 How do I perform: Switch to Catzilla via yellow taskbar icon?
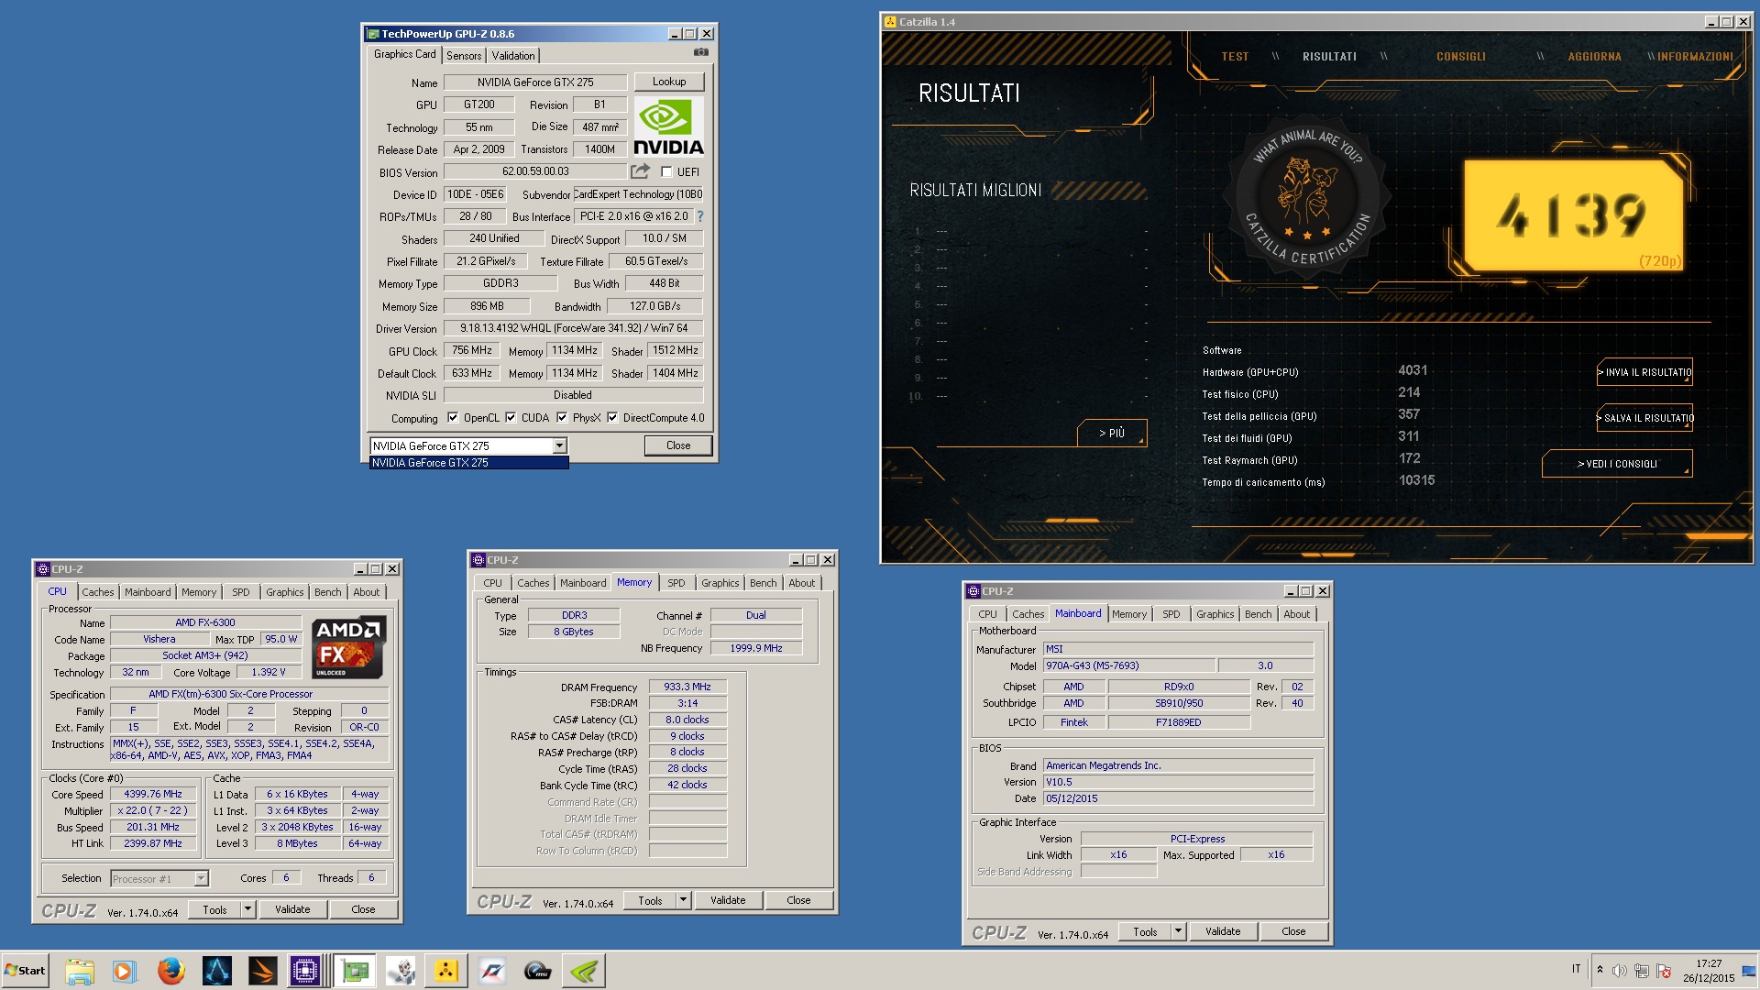pyautogui.click(x=445, y=971)
